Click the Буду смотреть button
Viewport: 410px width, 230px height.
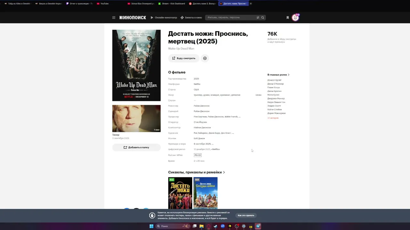184,58
